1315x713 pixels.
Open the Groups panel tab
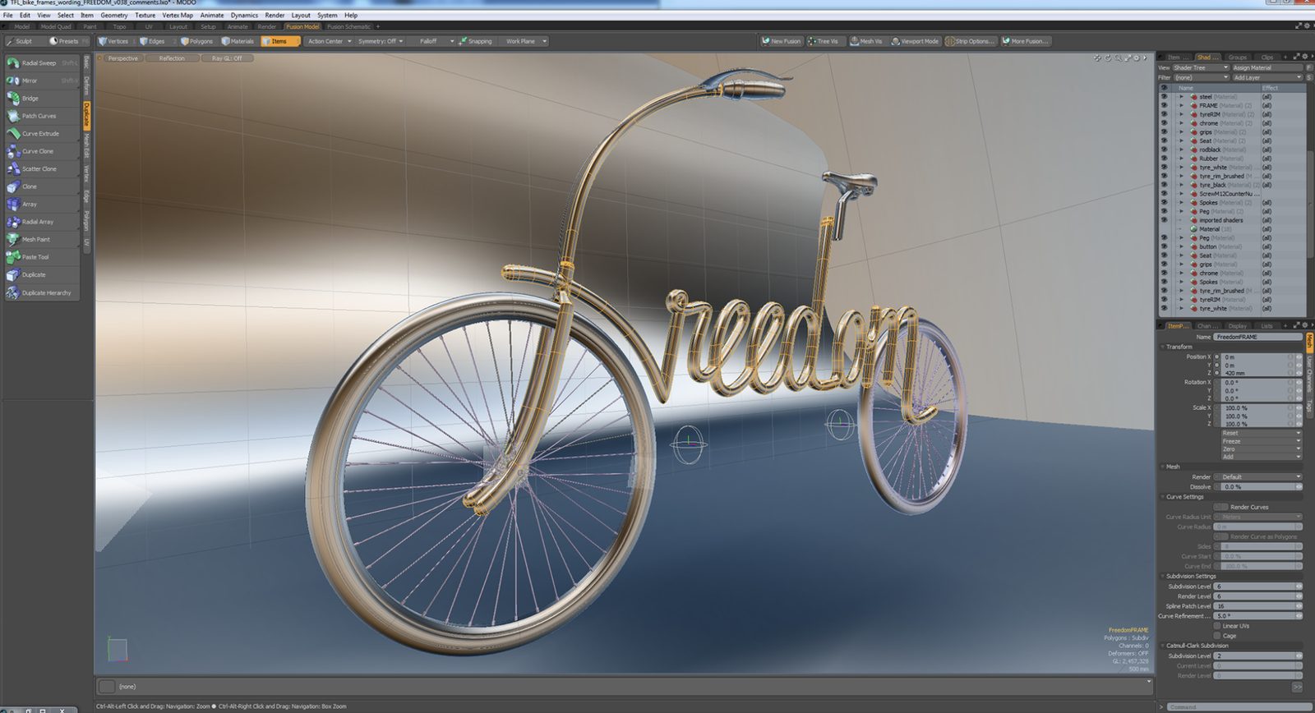(x=1238, y=57)
